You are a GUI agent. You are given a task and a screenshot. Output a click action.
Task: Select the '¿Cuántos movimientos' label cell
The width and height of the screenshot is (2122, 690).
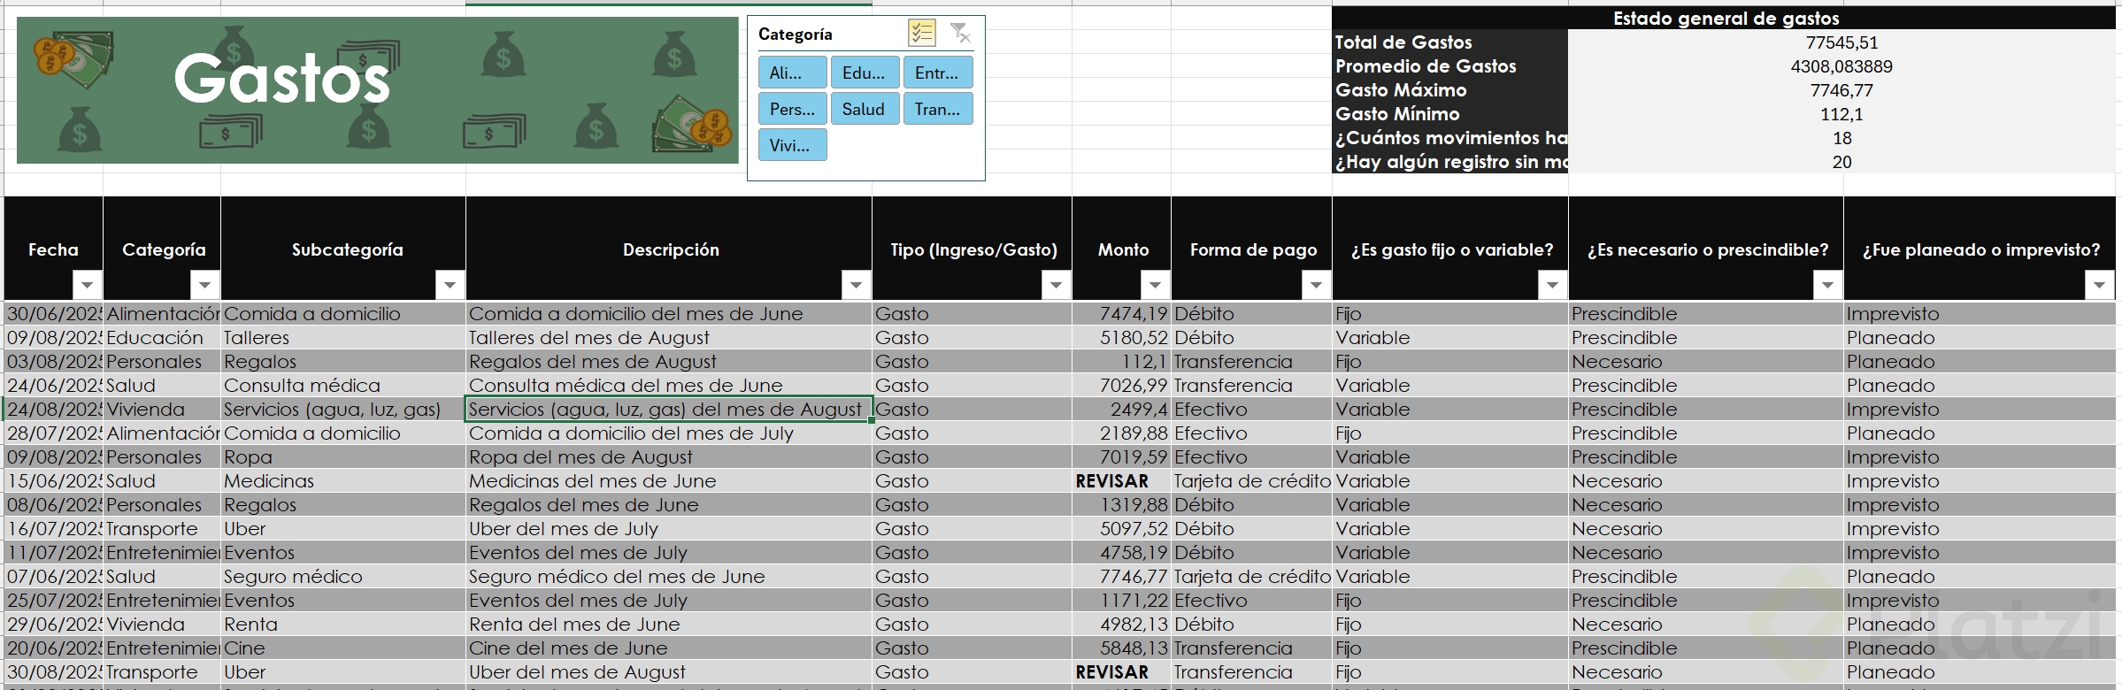point(1450,137)
